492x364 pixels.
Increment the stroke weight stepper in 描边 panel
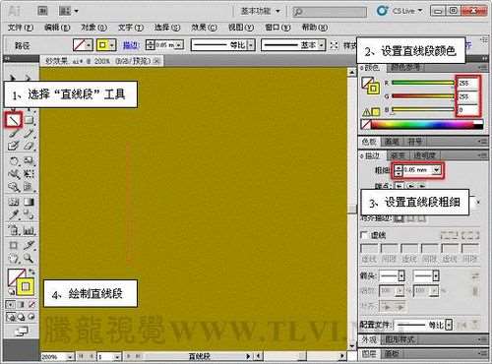click(x=399, y=167)
